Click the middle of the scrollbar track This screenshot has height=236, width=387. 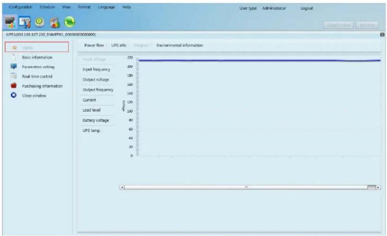click(246, 187)
